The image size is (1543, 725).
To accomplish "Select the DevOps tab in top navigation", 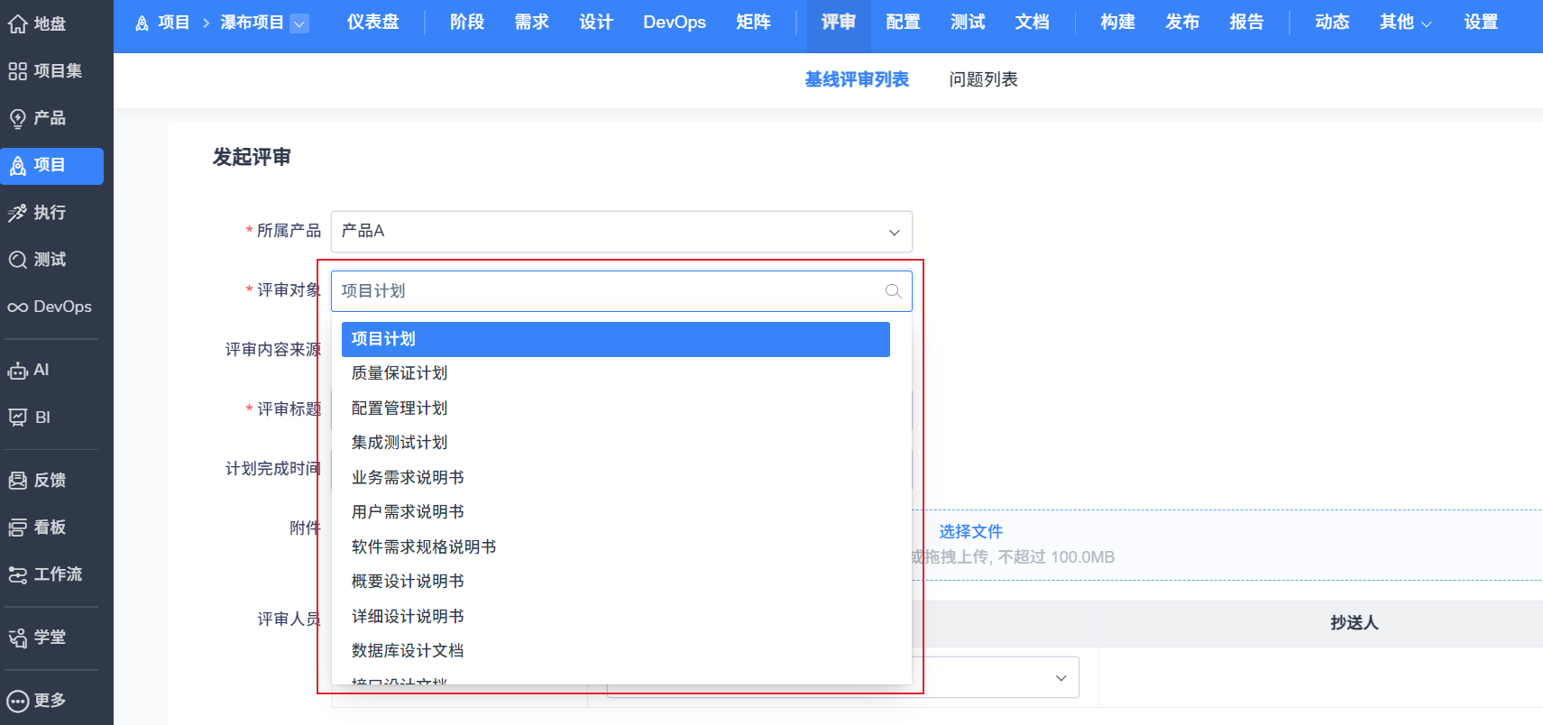I will tap(675, 23).
